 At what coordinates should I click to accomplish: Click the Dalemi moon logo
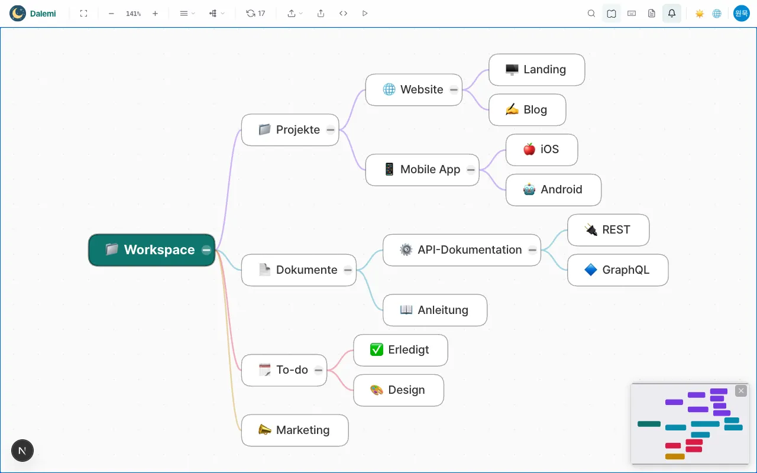pyautogui.click(x=18, y=13)
